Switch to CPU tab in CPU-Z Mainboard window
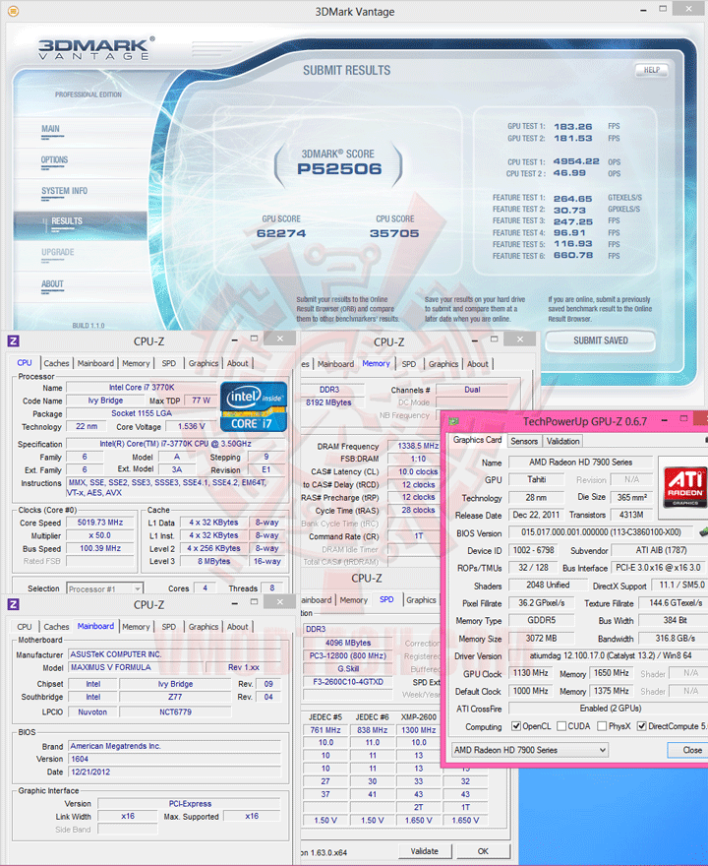The image size is (708, 866). [x=25, y=627]
